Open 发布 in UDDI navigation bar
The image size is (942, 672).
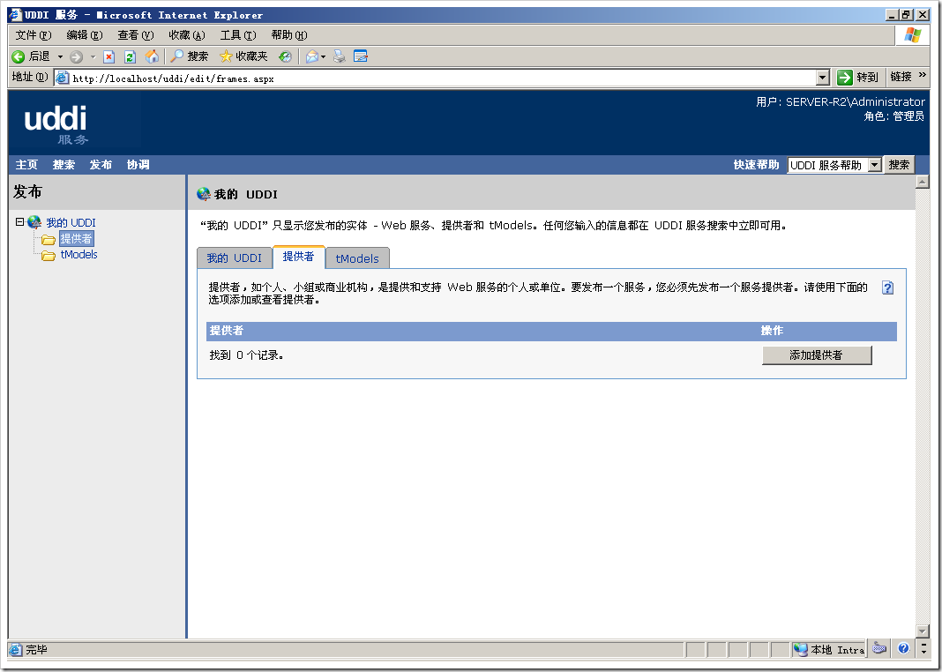coord(101,165)
